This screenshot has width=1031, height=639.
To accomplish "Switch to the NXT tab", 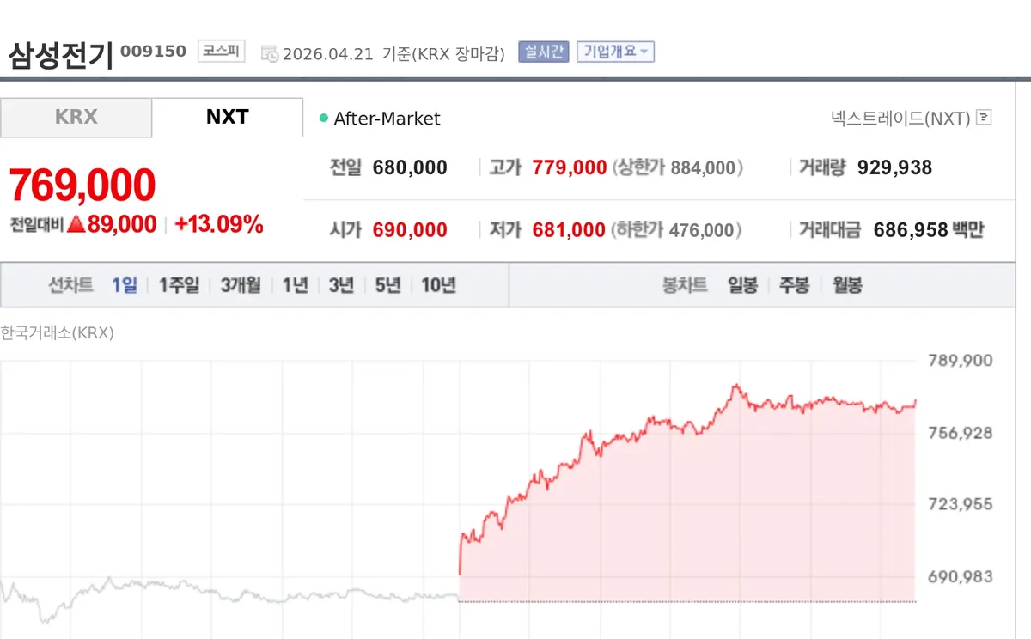I will point(228,117).
